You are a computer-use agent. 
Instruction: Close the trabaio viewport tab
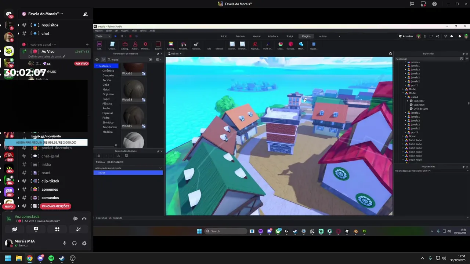tap(181, 54)
